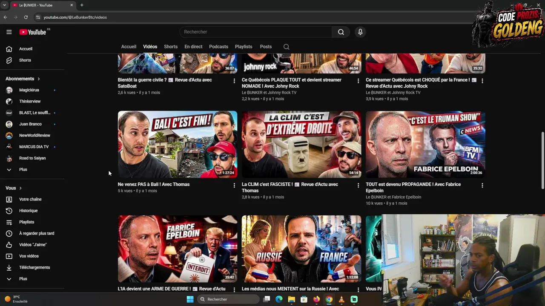Open the MARCUS DIA TV subscription channel

34,147
